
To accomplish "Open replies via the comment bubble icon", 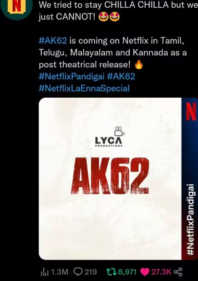I will click(78, 272).
